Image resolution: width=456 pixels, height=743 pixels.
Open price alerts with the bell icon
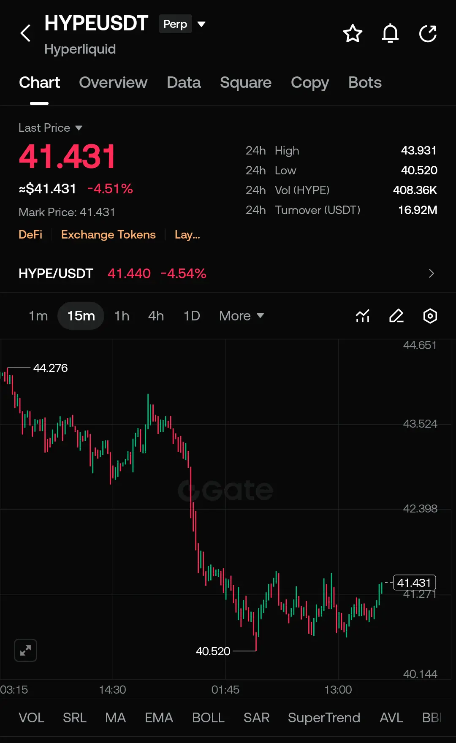click(390, 33)
